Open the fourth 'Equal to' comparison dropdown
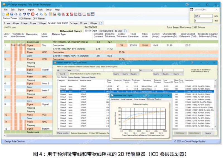Image resolution: width=223 pixels, height=158 pixels. (157, 74)
